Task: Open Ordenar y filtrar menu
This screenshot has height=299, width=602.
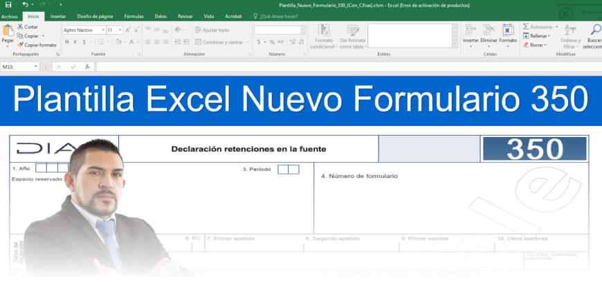Action: (x=570, y=37)
